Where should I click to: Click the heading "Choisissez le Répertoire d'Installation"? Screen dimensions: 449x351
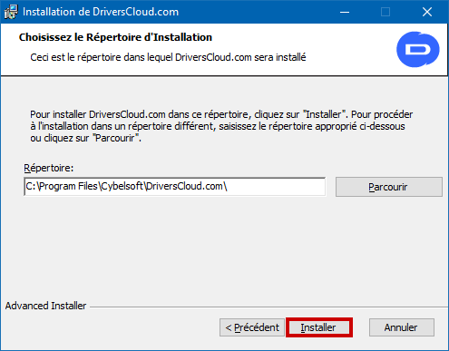tap(115, 37)
